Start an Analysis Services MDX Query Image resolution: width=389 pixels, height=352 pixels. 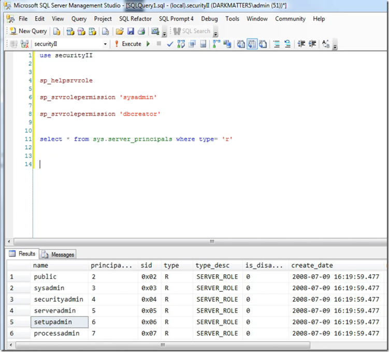click(70, 31)
